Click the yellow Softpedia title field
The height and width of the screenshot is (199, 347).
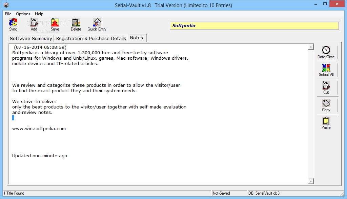[254, 26]
